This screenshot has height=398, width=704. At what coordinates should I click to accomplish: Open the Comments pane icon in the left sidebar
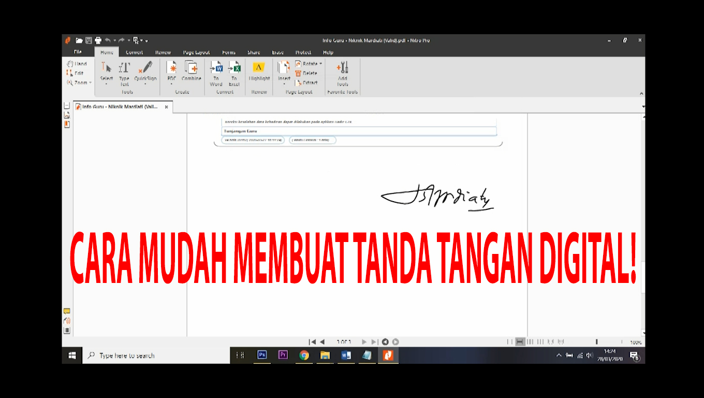(x=67, y=311)
